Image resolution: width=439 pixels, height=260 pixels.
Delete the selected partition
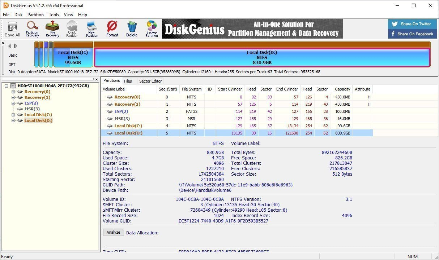point(132,28)
